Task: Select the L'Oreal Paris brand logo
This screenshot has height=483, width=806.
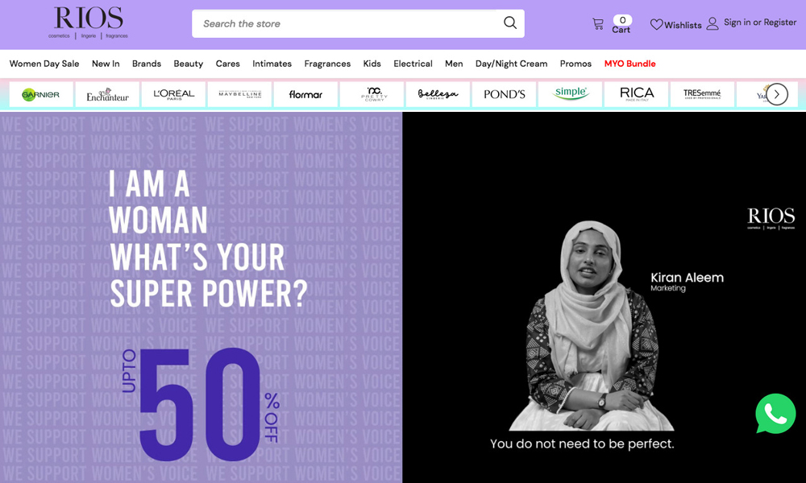Action: tap(174, 94)
